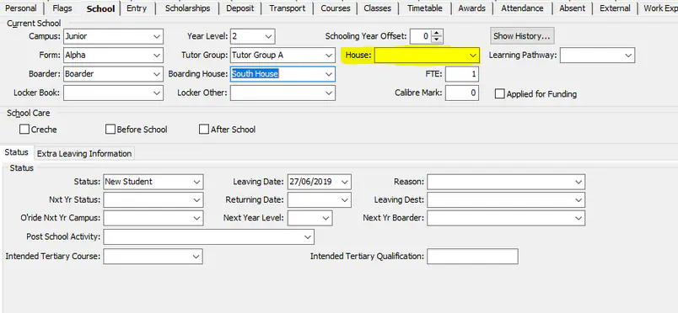This screenshot has width=678, height=313.
Task: Go to the Scholarships tab
Action: 188,8
